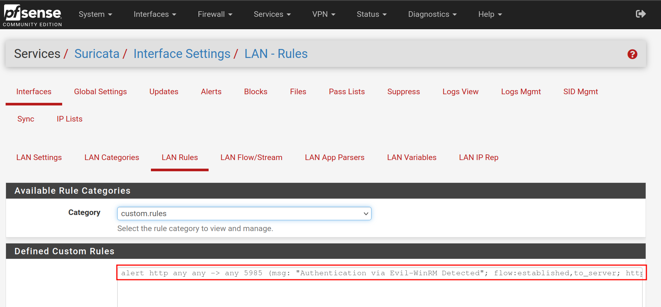Switch to the Updates tab

coord(164,92)
